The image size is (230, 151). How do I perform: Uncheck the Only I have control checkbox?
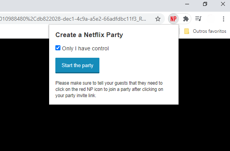tap(58, 48)
